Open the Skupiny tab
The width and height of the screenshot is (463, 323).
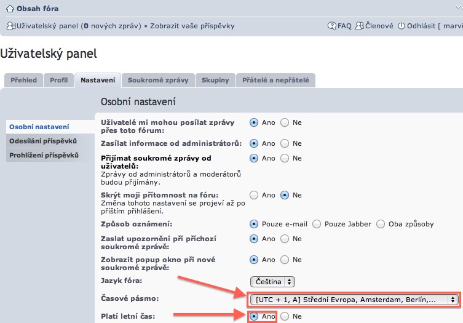click(x=215, y=81)
